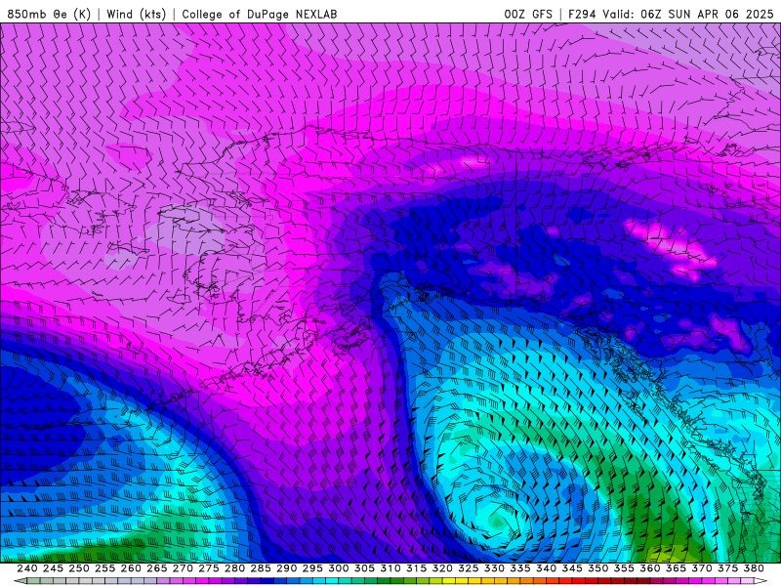
Task: Click 'College of DuPage NEXLAB' text
Action: [x=260, y=14]
